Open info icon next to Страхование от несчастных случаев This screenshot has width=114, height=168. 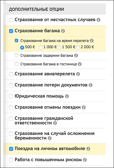[98, 20]
